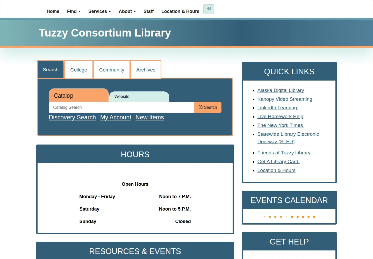Switch to the Community tab

coord(112,70)
